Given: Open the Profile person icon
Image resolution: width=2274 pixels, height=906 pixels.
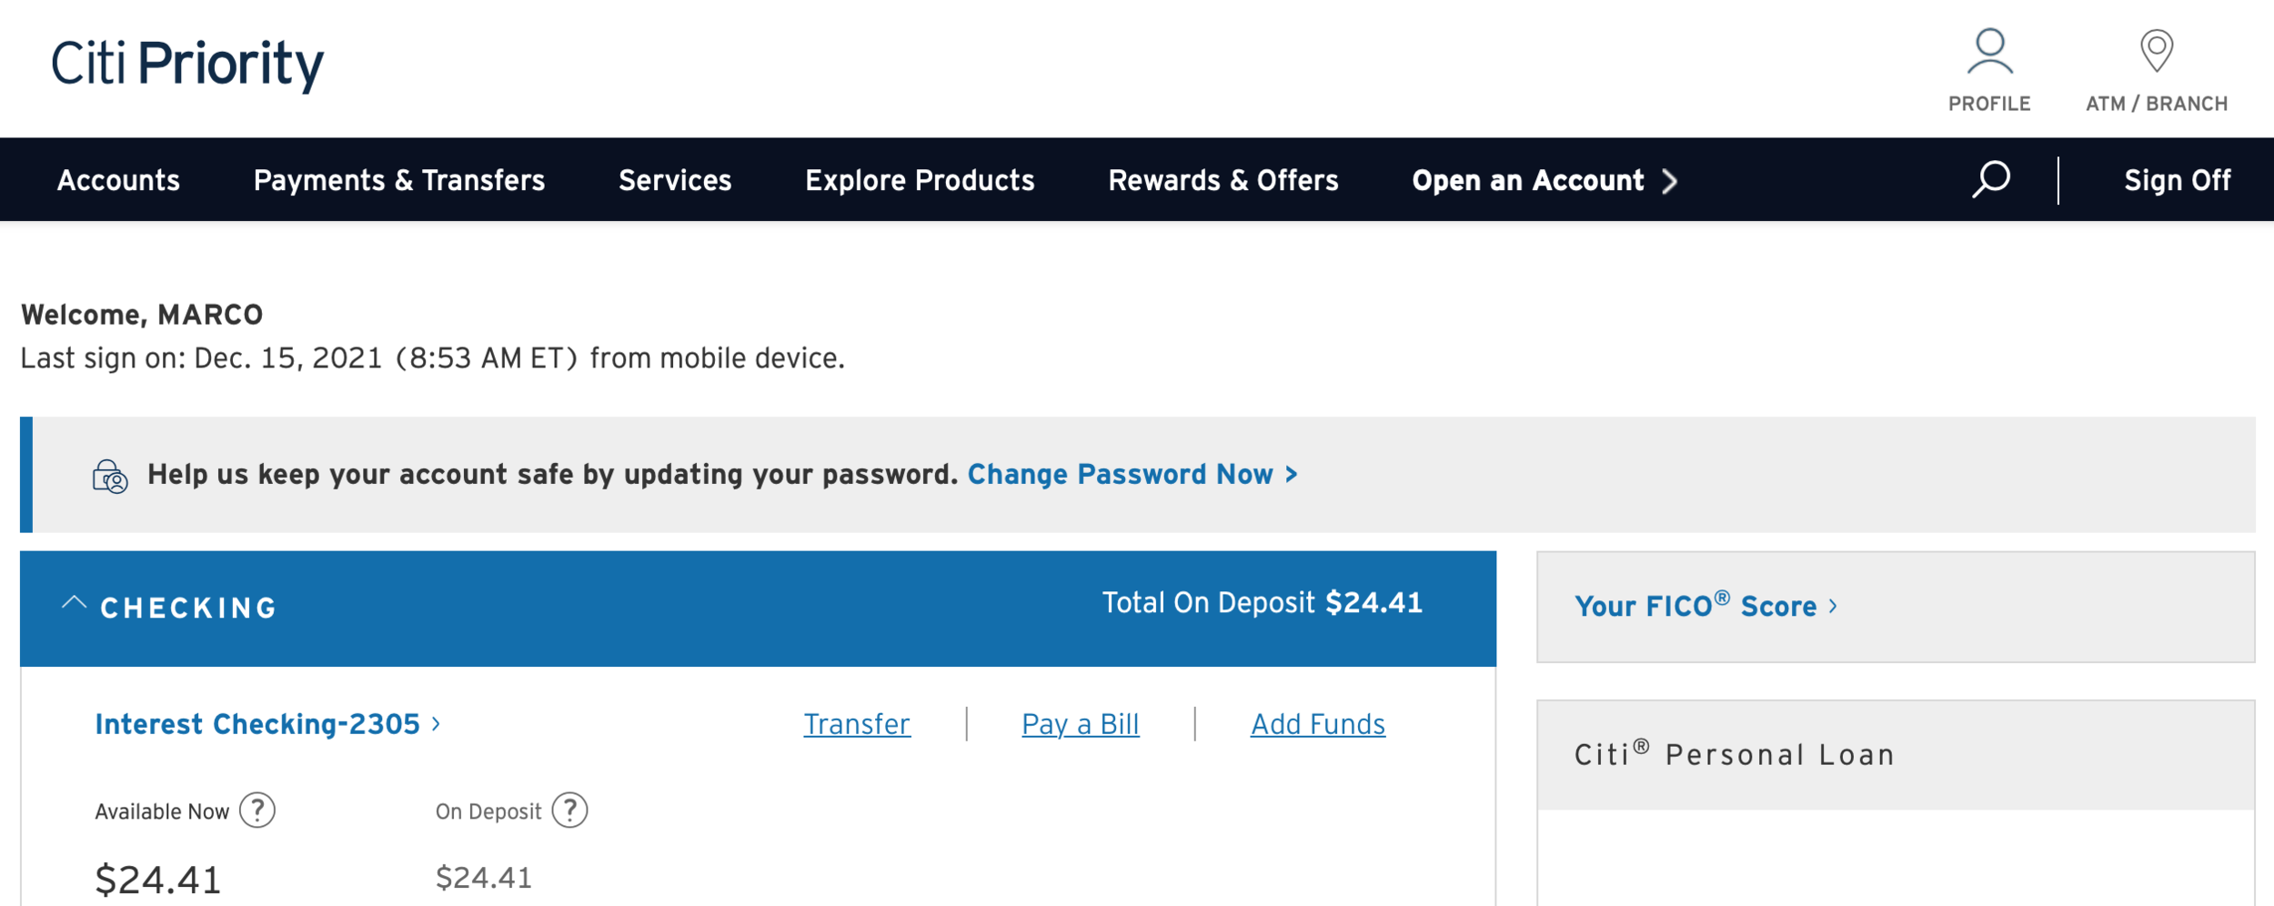Looking at the screenshot, I should [x=1989, y=52].
